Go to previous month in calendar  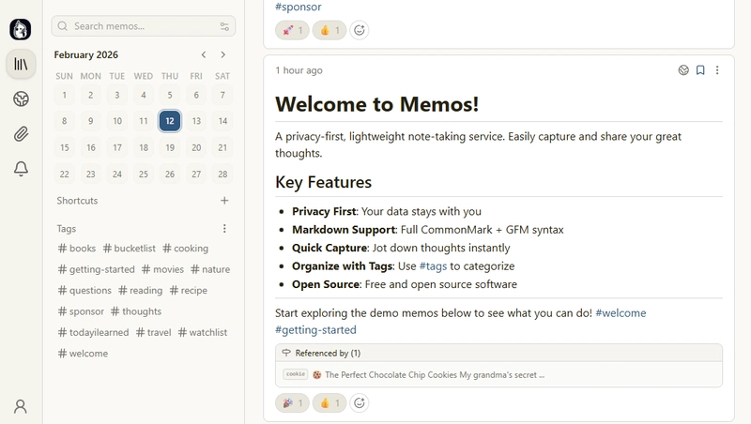pyautogui.click(x=204, y=54)
